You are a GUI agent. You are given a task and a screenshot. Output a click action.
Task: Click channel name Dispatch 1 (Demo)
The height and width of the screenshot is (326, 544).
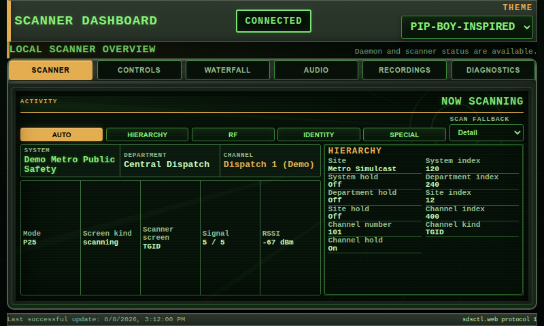tap(269, 164)
